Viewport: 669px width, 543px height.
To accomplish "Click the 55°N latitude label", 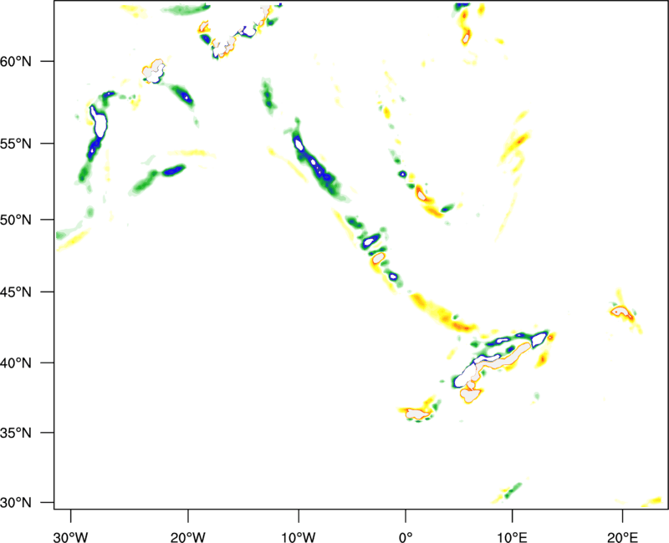I will click(x=16, y=144).
